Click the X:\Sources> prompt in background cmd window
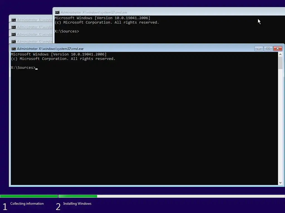This screenshot has height=213, width=285. coord(67,31)
